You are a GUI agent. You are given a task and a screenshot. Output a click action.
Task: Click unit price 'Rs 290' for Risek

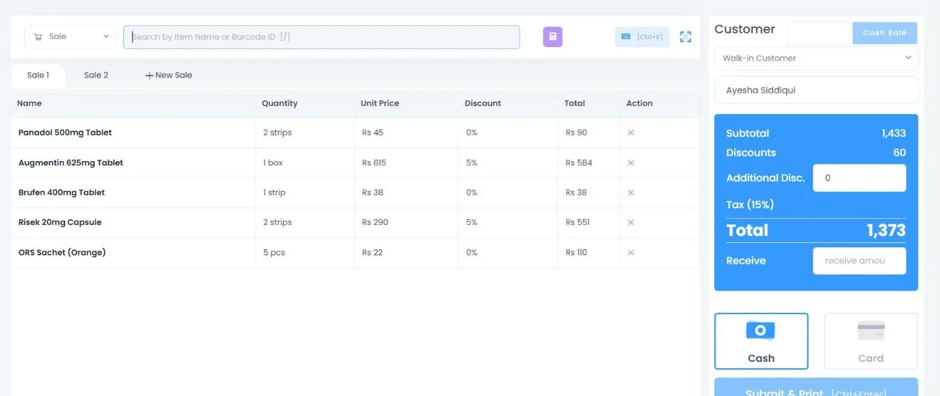coord(375,222)
